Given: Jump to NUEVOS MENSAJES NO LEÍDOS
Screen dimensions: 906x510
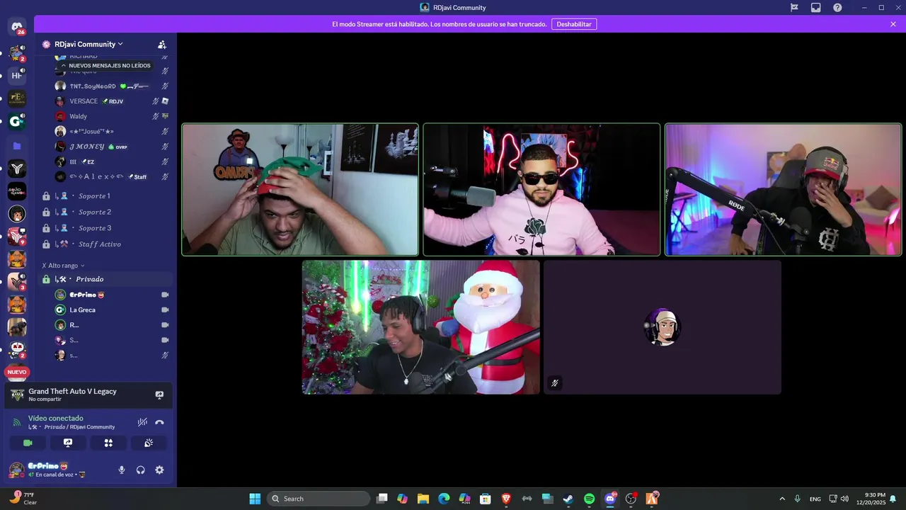Looking at the screenshot, I should [105, 65].
